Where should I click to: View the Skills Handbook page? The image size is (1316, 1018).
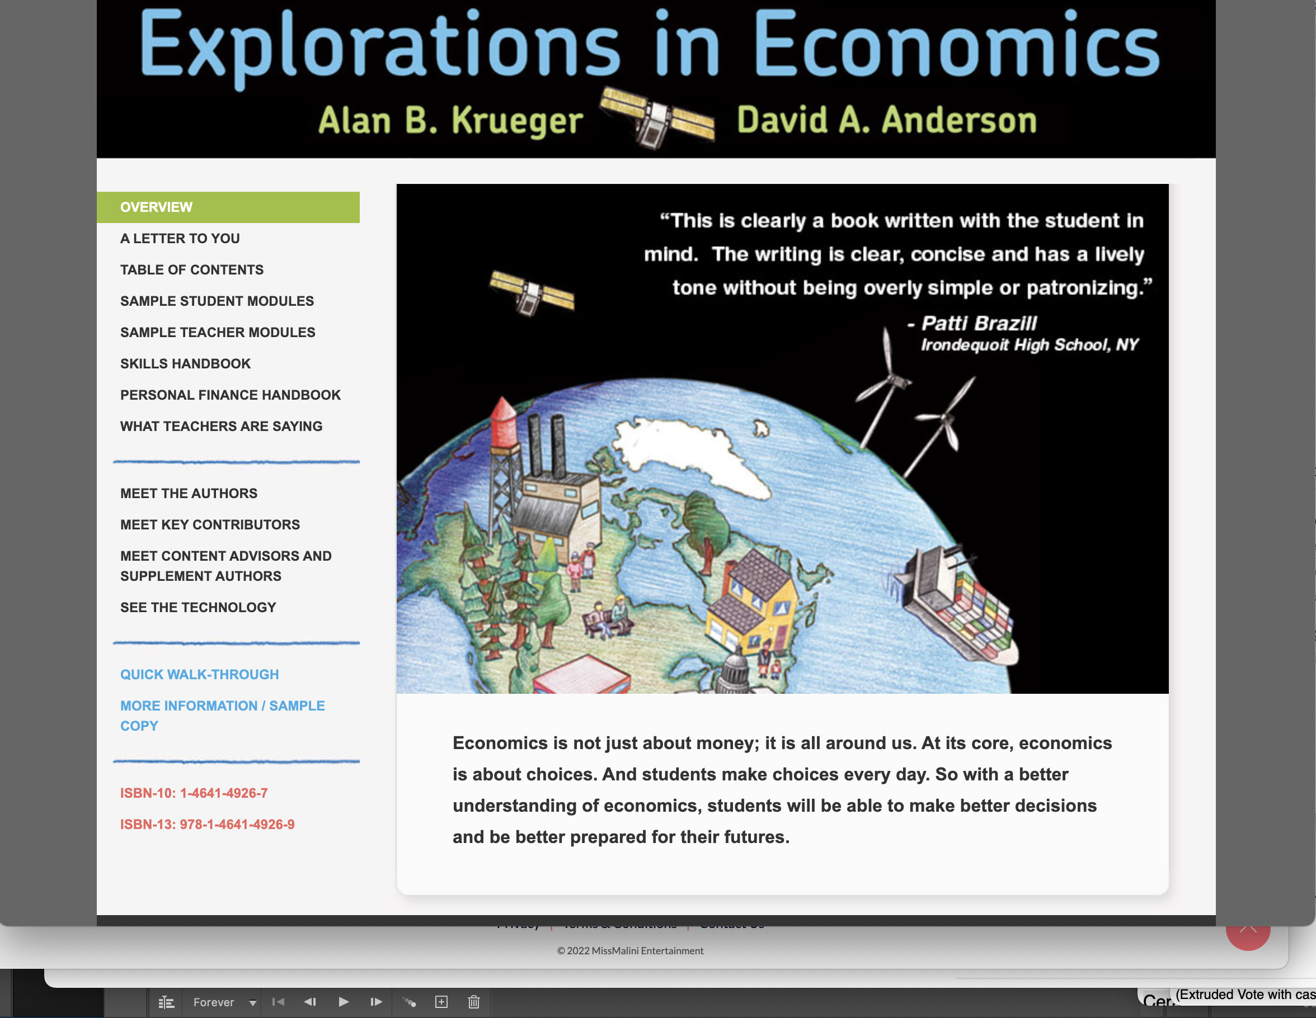pos(185,363)
